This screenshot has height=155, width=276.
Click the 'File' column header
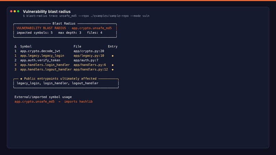(77, 47)
